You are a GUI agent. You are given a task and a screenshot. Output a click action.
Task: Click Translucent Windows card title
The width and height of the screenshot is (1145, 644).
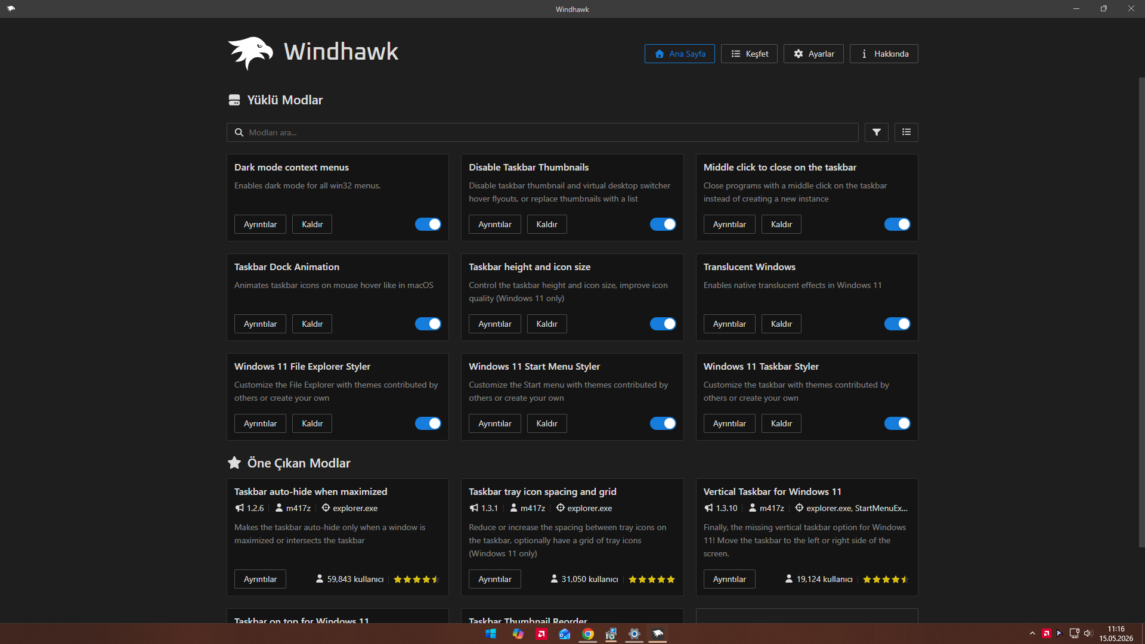click(749, 267)
